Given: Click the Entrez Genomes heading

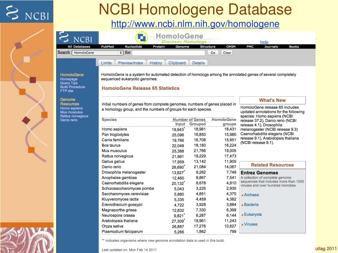Looking at the screenshot, I should [x=259, y=173].
